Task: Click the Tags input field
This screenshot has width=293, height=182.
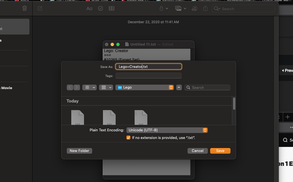Action: [148, 76]
